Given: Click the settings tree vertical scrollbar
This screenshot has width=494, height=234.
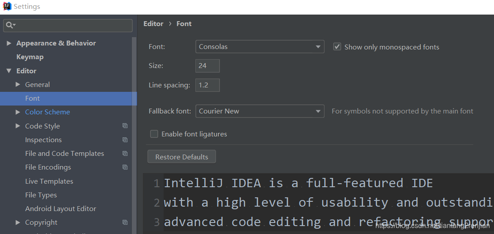Looking at the screenshot, I should 135,136.
